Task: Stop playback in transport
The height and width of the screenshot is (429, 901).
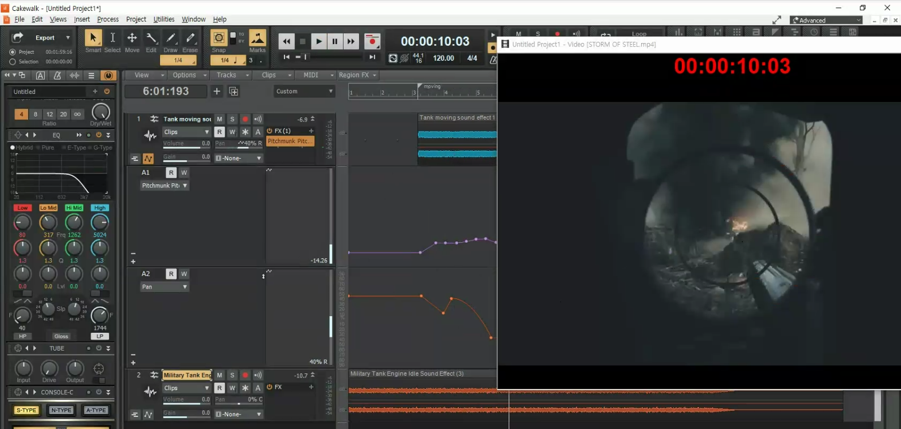Action: 302,41
